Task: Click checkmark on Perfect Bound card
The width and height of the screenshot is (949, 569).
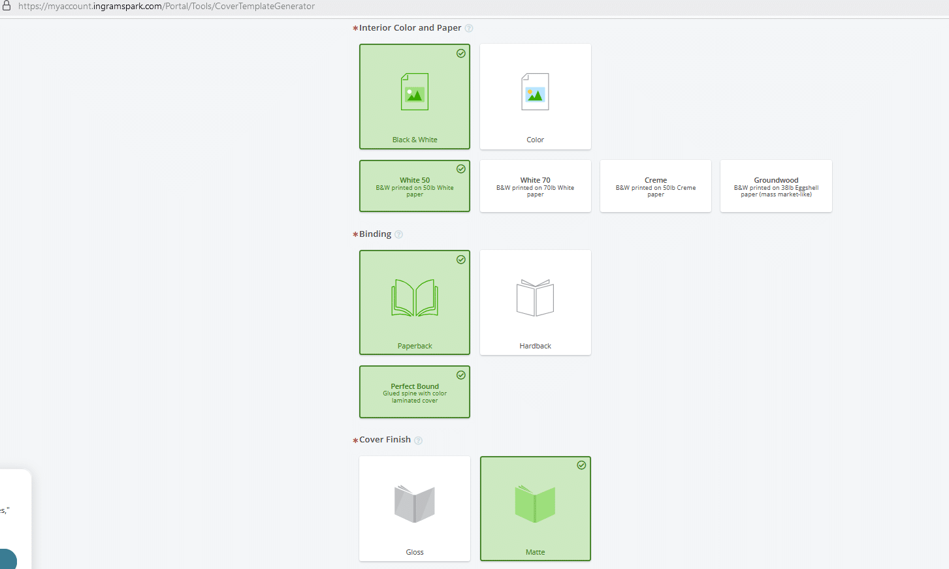Action: 461,375
